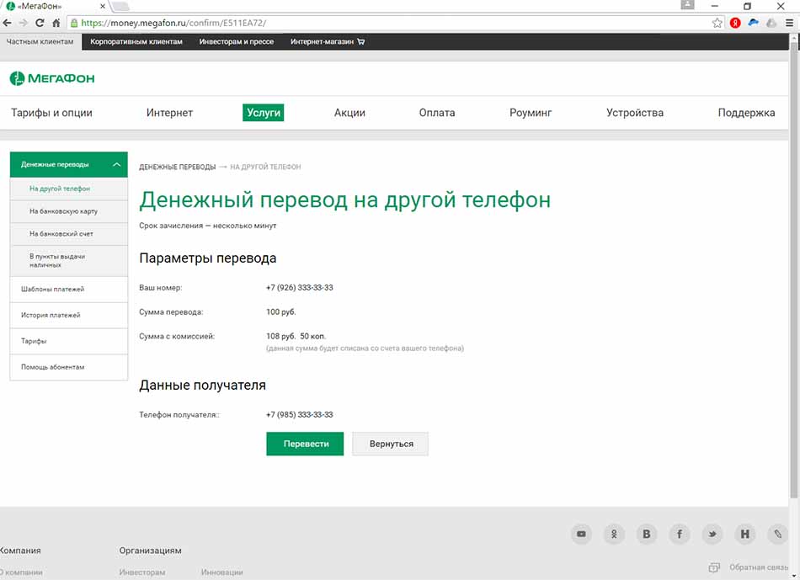
Task: Close the МегаФон browser tab
Action: pyautogui.click(x=103, y=6)
